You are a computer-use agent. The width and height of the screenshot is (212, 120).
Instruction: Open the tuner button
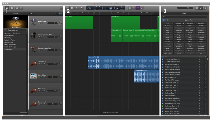tap(134, 8)
